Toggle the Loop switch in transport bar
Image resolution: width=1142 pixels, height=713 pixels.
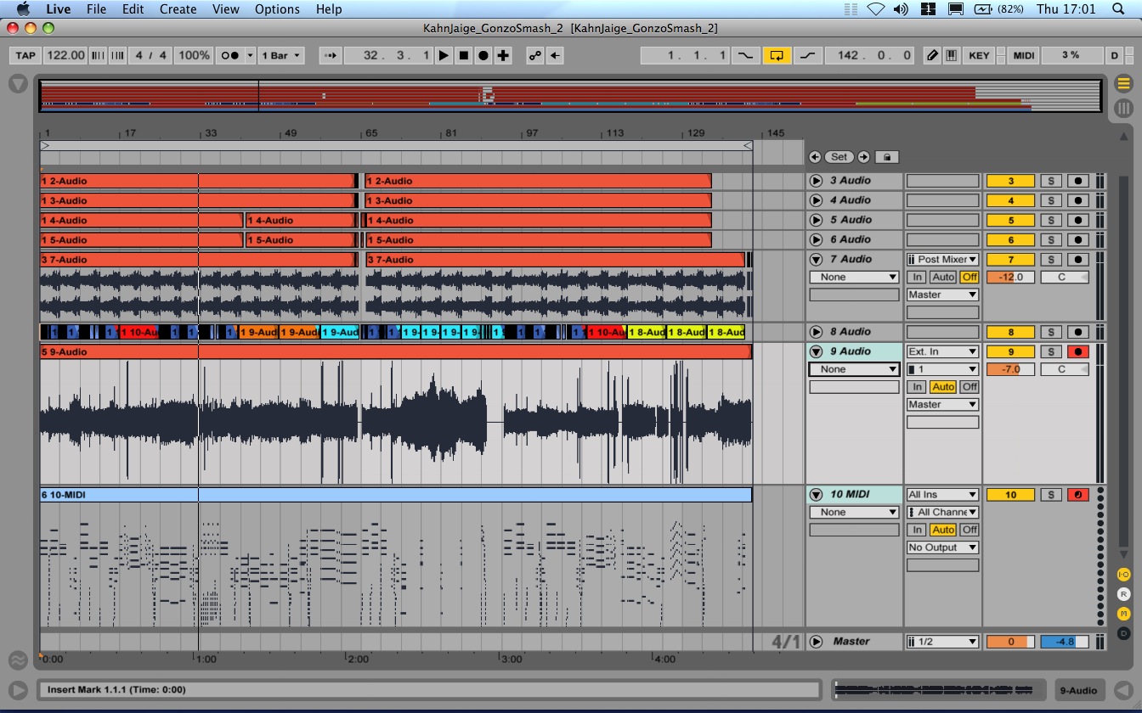click(x=775, y=55)
